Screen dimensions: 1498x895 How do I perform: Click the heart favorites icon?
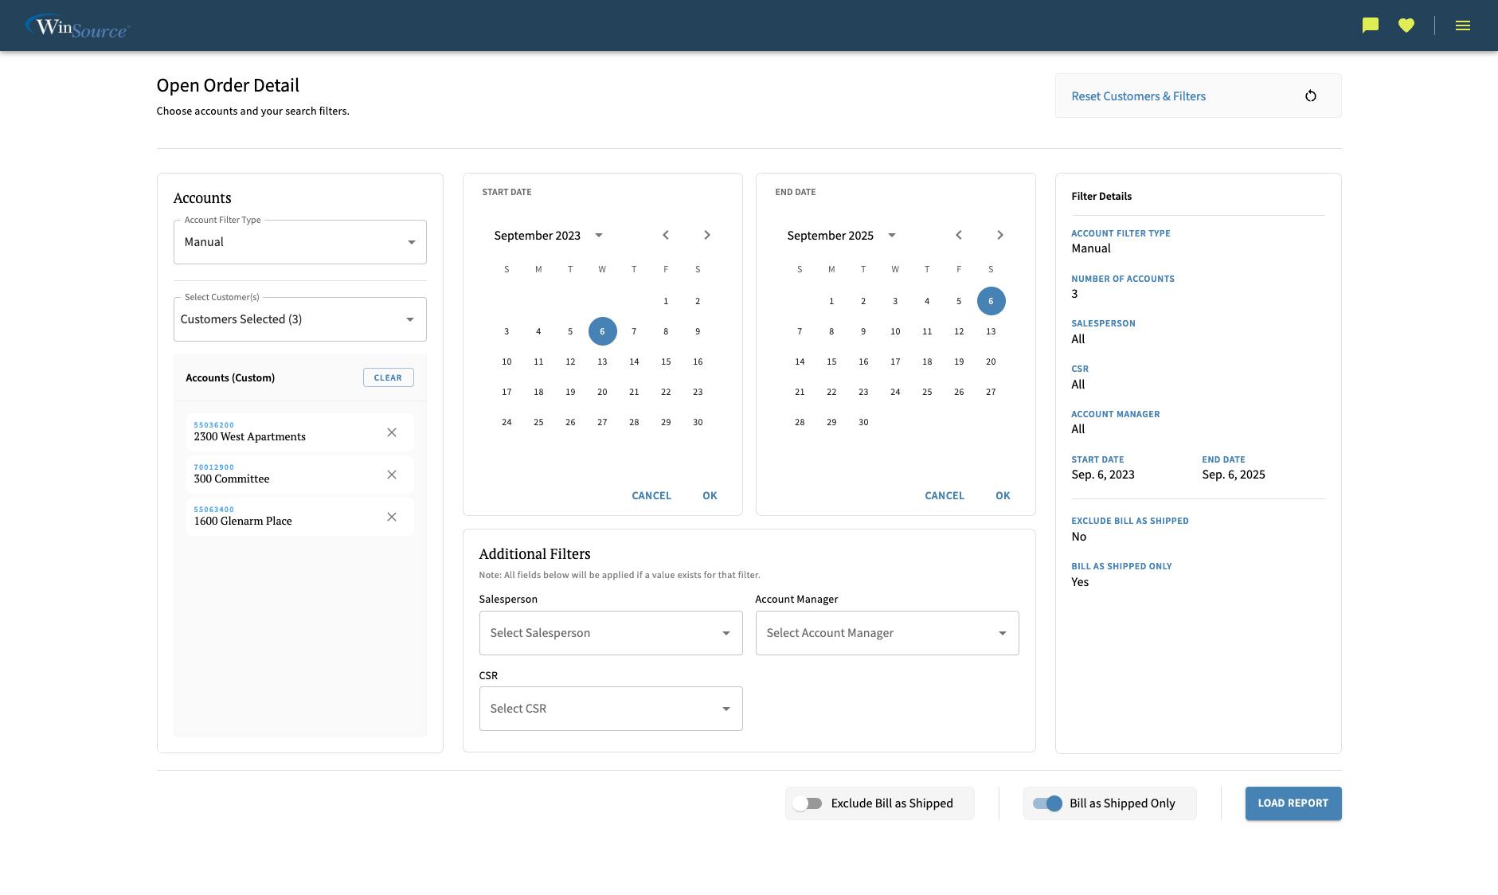pyautogui.click(x=1406, y=25)
